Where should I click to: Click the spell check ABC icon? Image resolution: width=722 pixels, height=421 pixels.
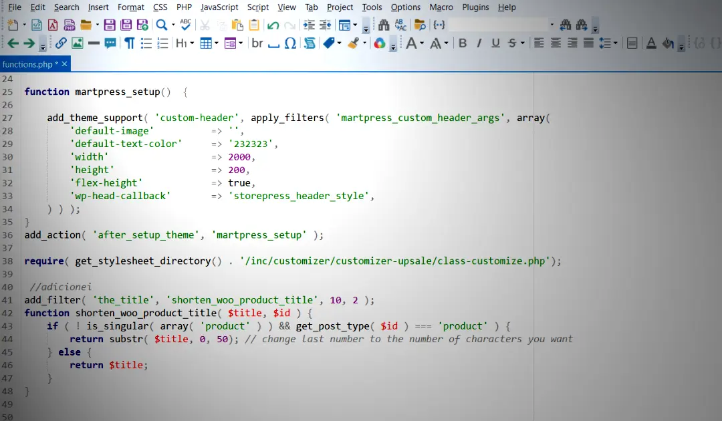186,25
